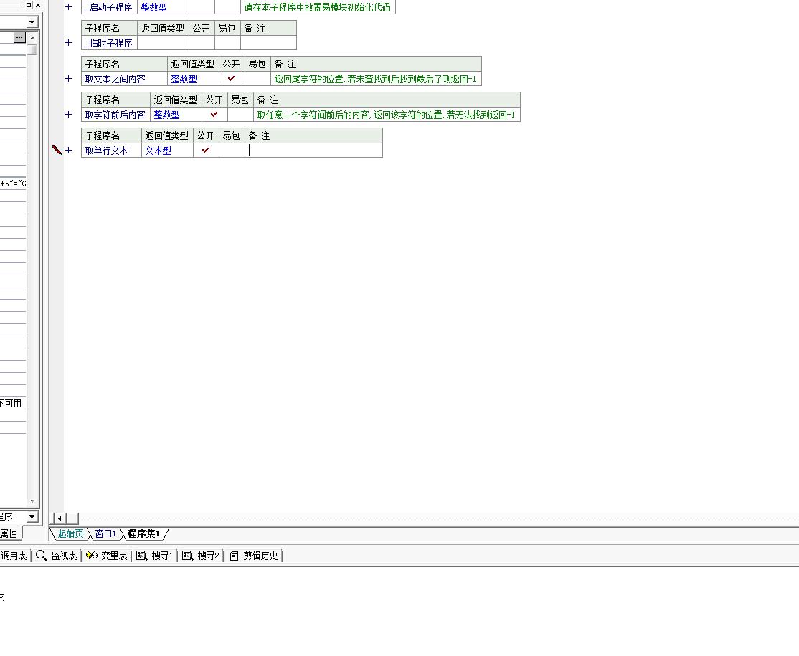This screenshot has height=656, width=799.
Task: Open the dropdown at top of left panel
Action: point(32,22)
